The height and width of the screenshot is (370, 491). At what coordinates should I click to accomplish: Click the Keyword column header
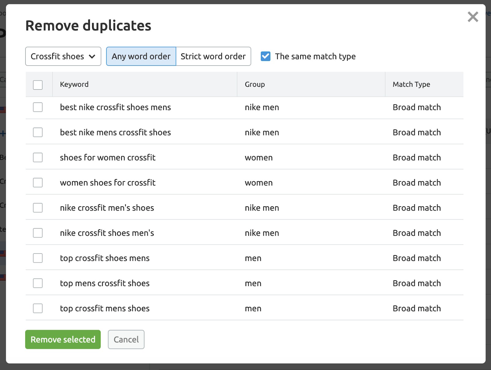[74, 84]
